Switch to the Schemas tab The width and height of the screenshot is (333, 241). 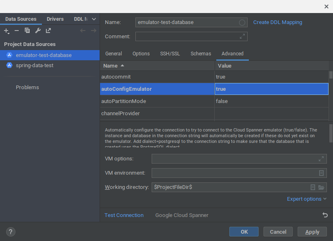click(200, 53)
